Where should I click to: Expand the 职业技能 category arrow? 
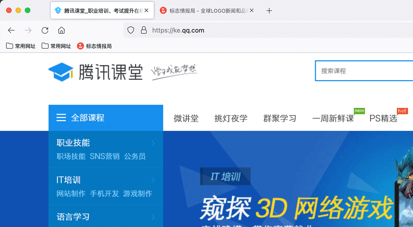153,143
